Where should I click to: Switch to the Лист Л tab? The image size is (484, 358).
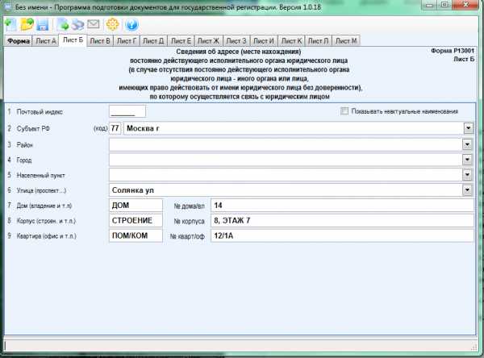point(319,41)
